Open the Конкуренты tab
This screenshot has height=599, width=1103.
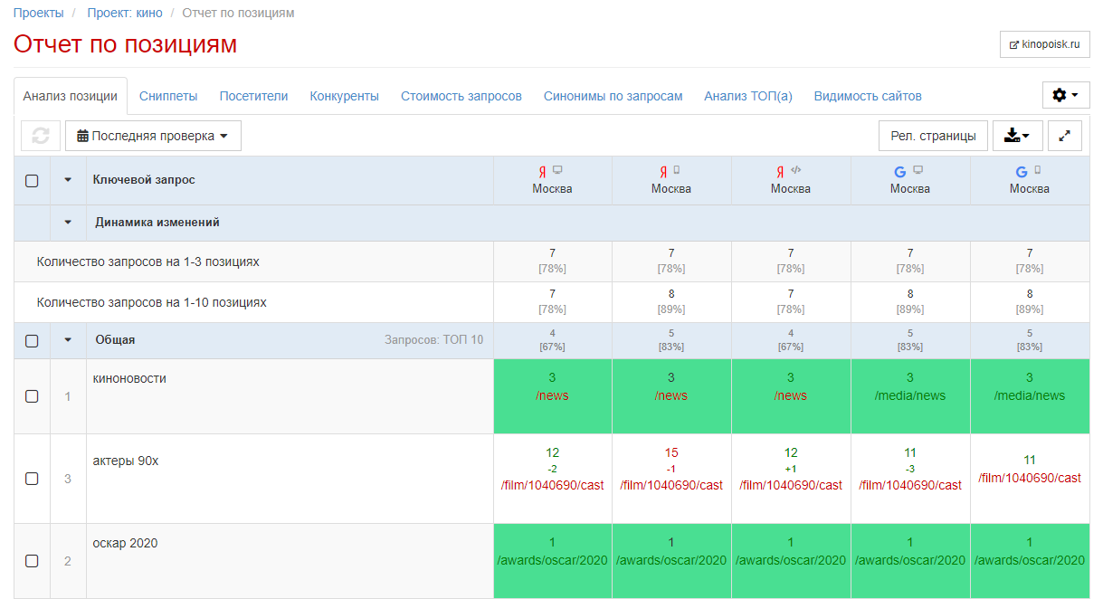coord(344,96)
